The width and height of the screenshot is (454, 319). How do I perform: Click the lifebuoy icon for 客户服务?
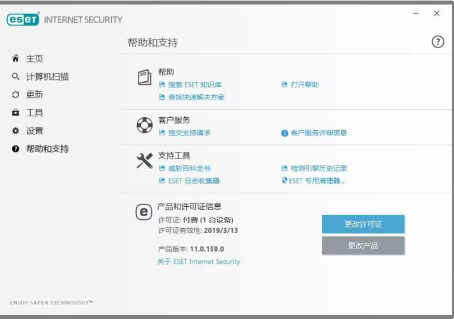tap(145, 125)
